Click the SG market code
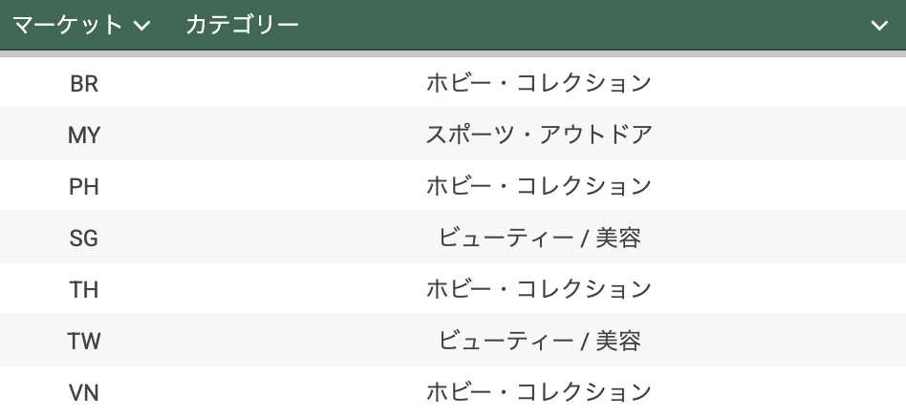This screenshot has width=906, height=416. tap(84, 239)
